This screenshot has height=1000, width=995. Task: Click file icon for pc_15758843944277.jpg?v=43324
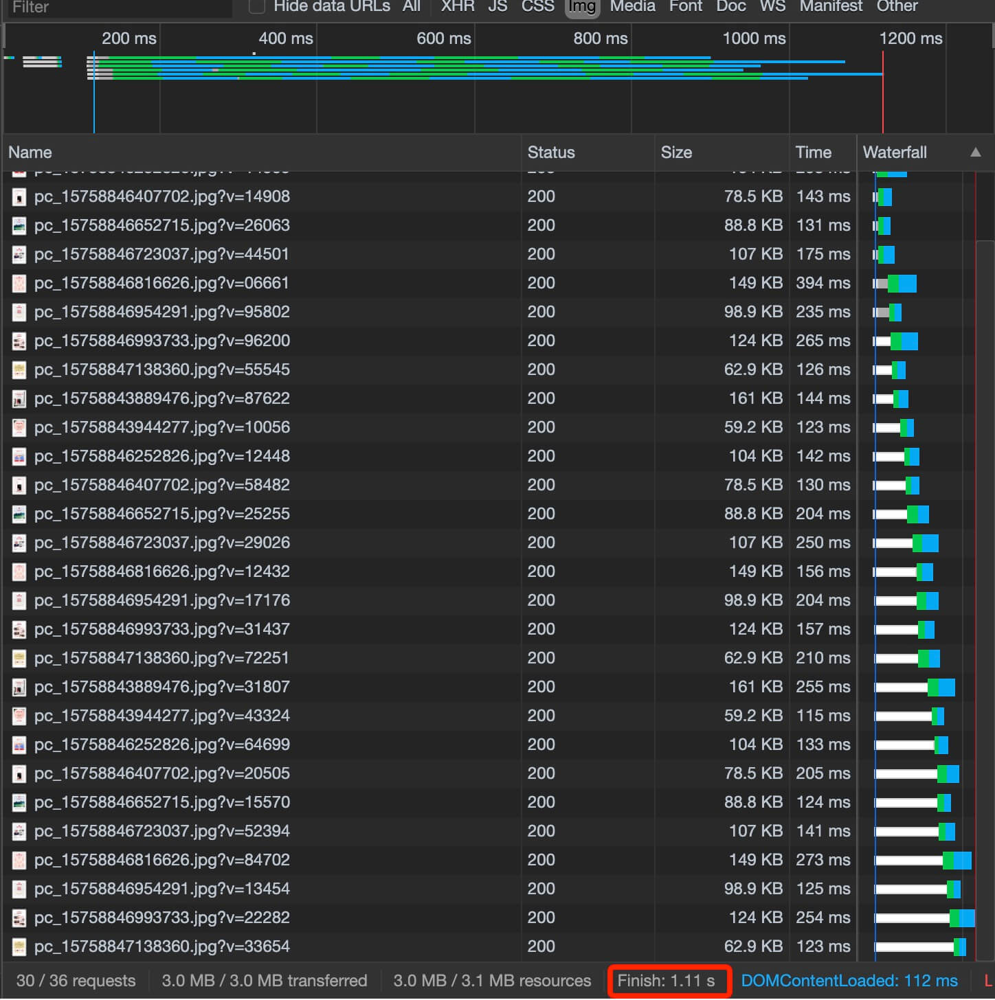[x=19, y=716]
